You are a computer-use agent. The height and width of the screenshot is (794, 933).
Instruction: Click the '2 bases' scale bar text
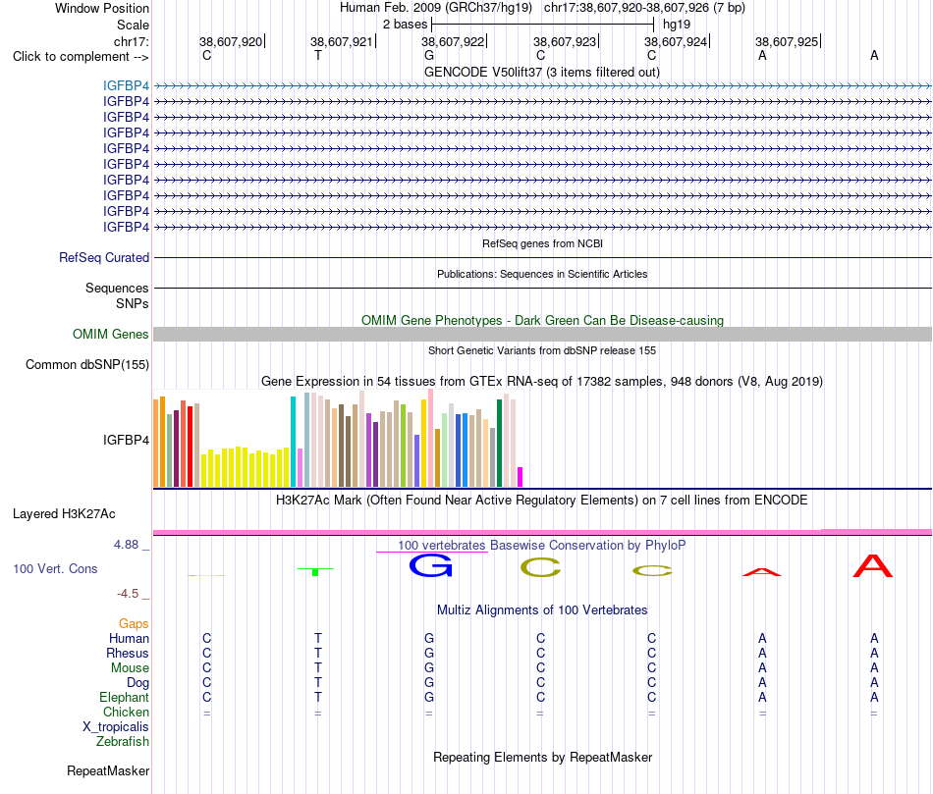point(405,25)
